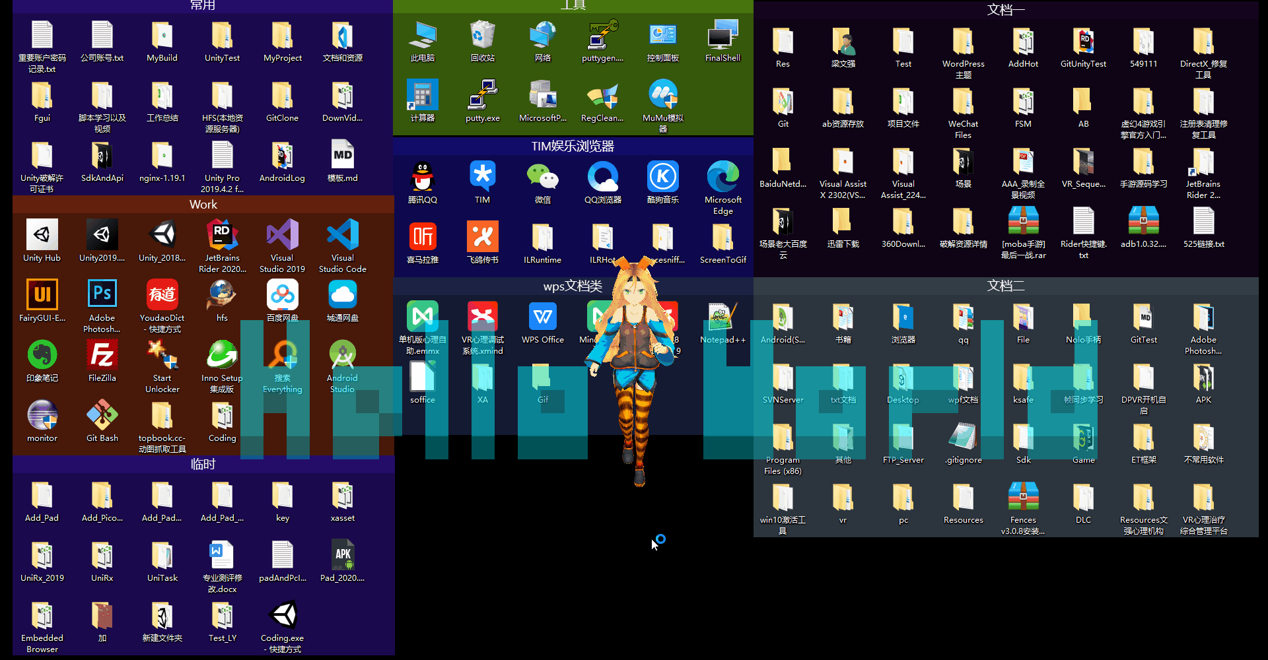Open the .docx Word document in the bottom-left group
Screen dimensions: 1268x660
click(222, 566)
